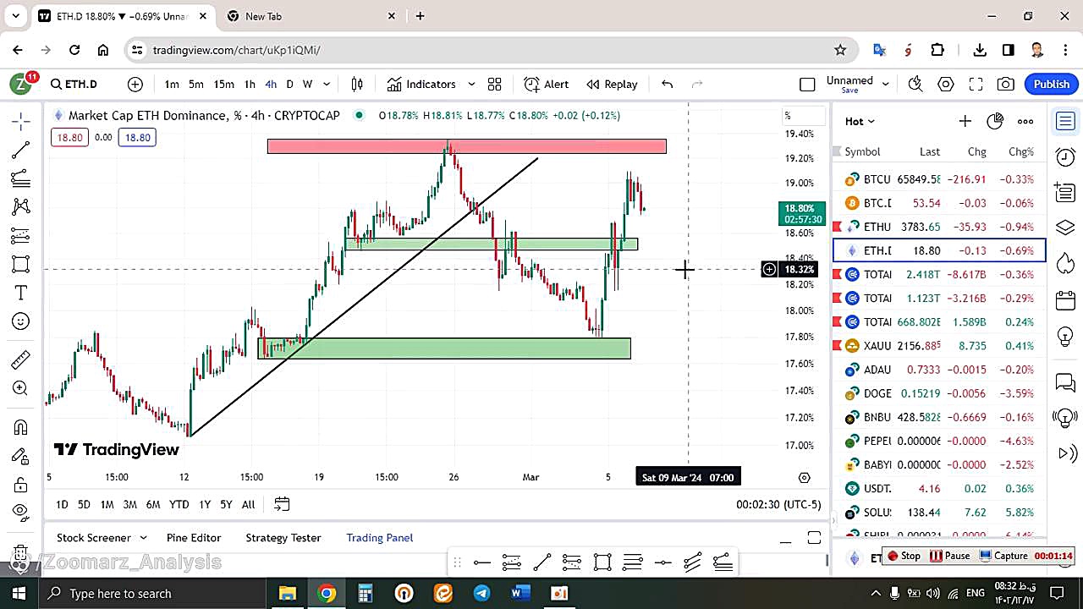Select the rectangle geometric shapes tool
The image size is (1083, 609).
tap(21, 264)
